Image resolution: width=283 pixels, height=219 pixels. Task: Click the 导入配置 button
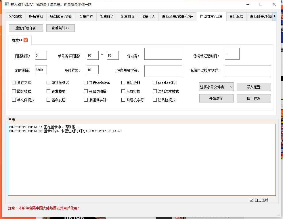pyautogui.click(x=253, y=87)
